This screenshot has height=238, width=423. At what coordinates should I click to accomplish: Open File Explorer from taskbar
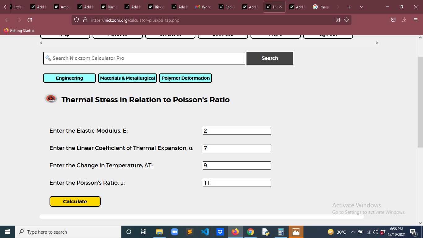click(x=159, y=232)
